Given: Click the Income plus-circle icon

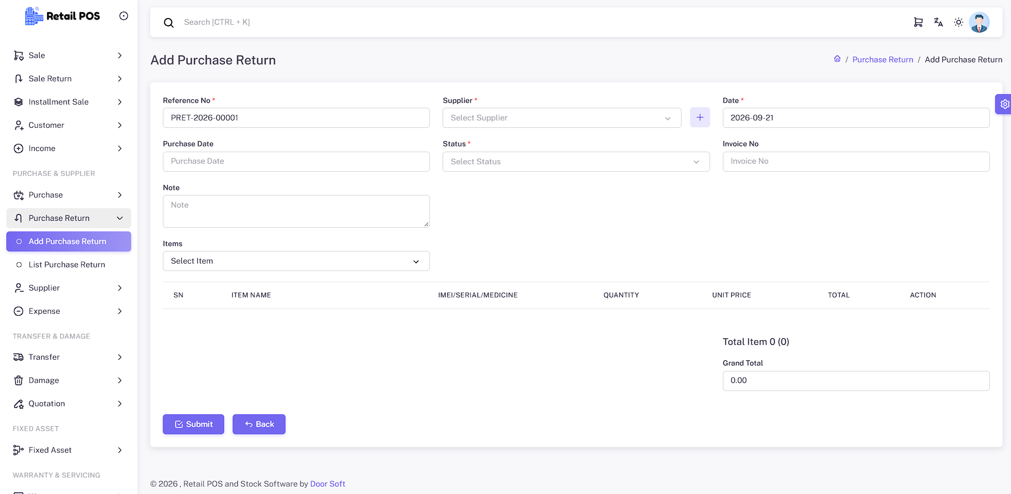Looking at the screenshot, I should pos(19,148).
